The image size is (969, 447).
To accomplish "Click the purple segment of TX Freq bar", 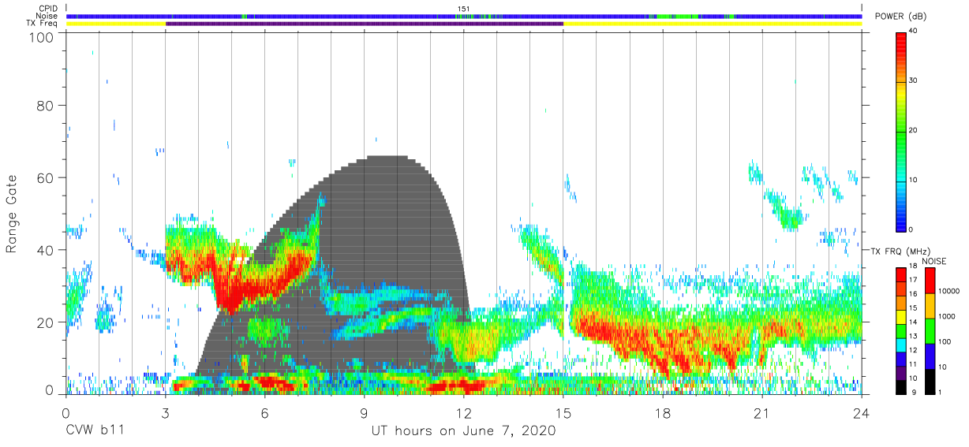I will pyautogui.click(x=365, y=24).
